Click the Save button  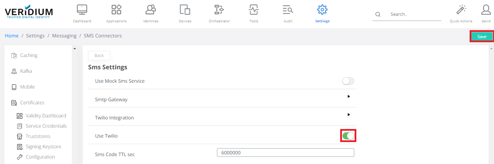pyautogui.click(x=482, y=37)
